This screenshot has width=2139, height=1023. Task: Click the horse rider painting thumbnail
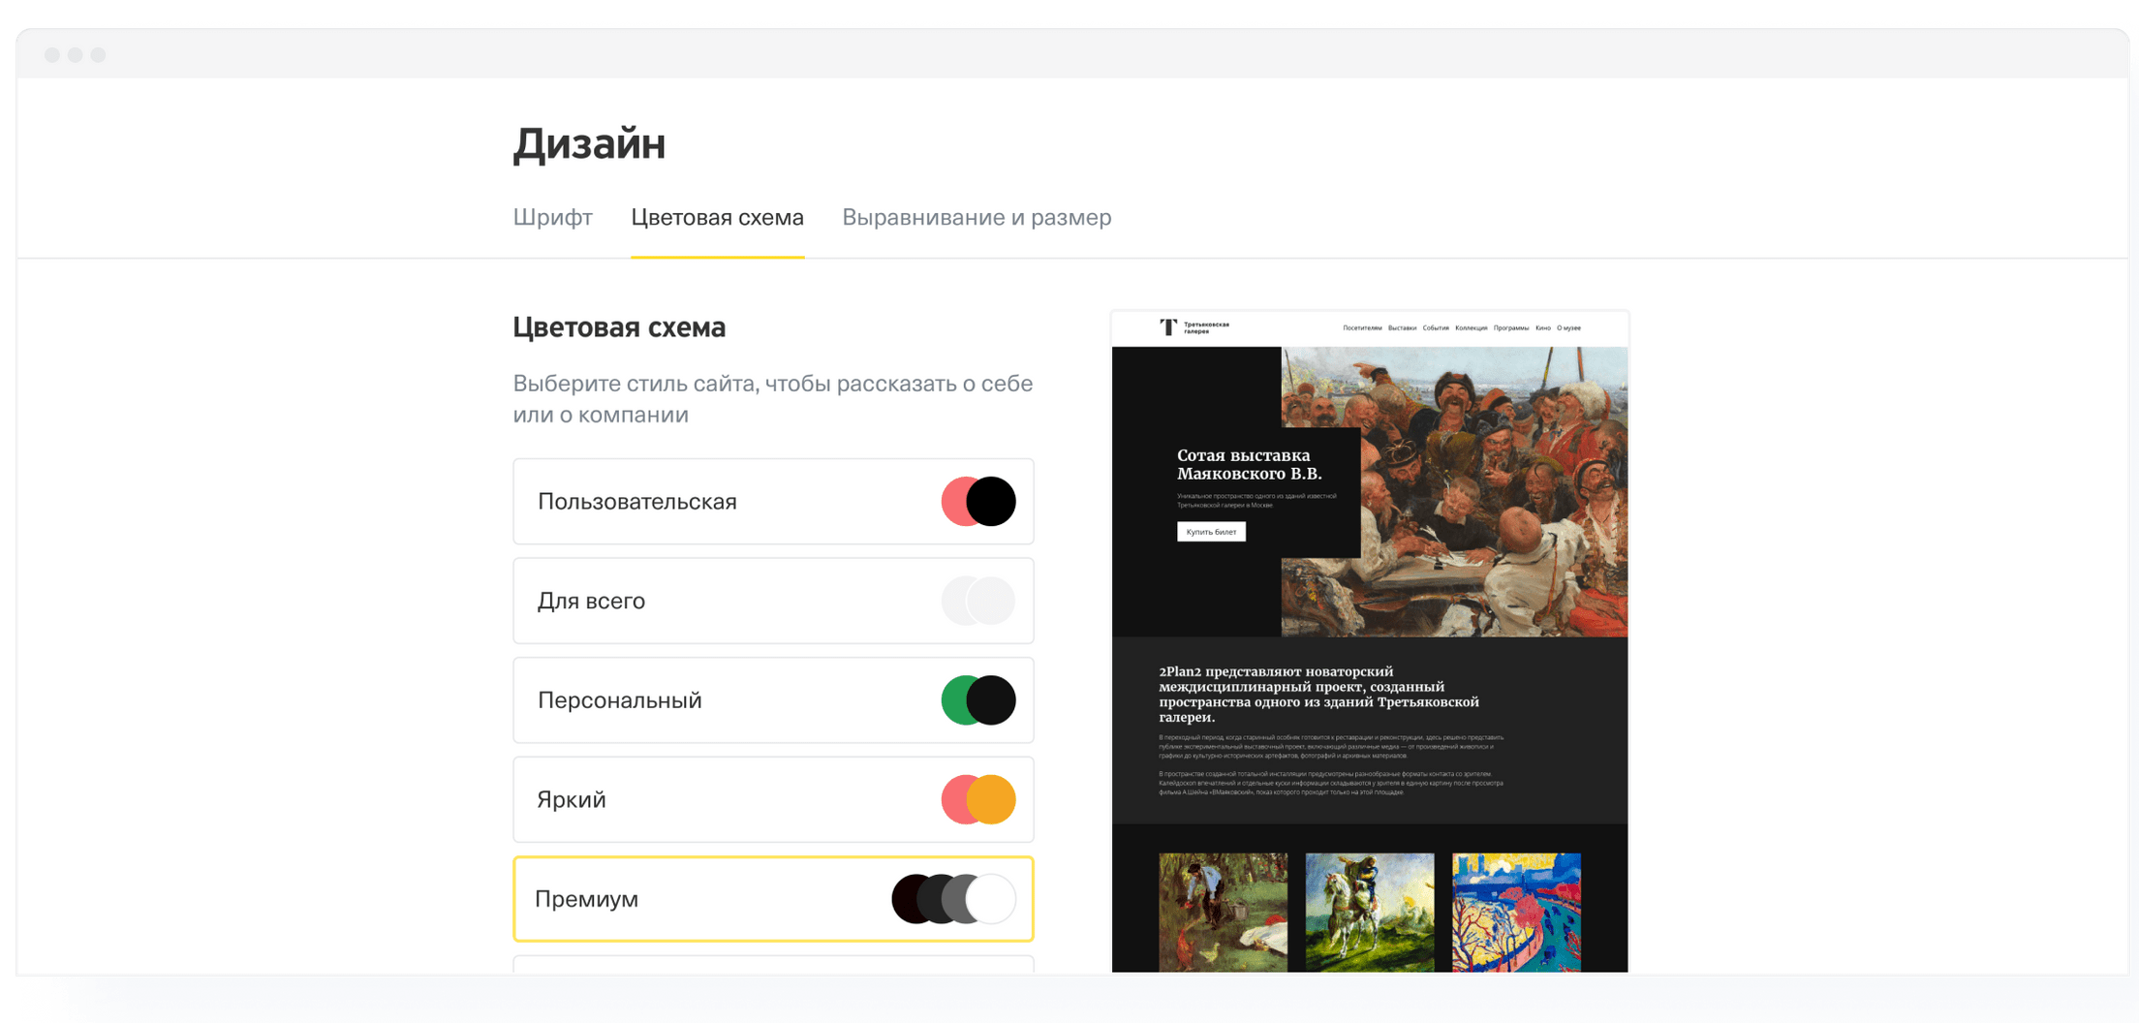1370,912
